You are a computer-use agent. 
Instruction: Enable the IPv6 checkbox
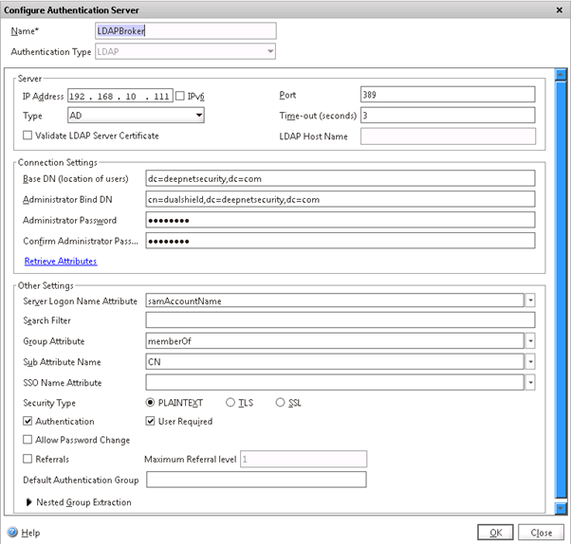click(180, 95)
